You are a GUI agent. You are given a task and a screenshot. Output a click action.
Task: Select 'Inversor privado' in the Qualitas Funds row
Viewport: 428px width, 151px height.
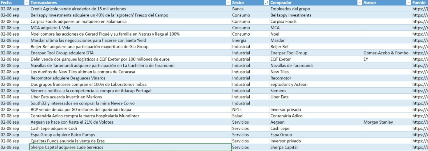(316, 141)
